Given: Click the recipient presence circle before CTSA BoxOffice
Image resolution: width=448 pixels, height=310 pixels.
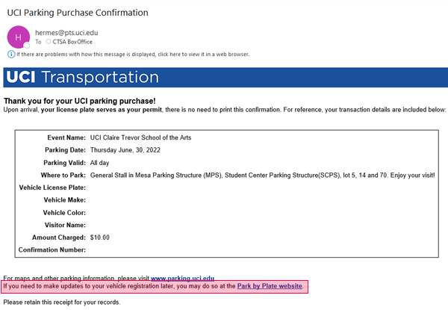Looking at the screenshot, I should (x=49, y=42).
